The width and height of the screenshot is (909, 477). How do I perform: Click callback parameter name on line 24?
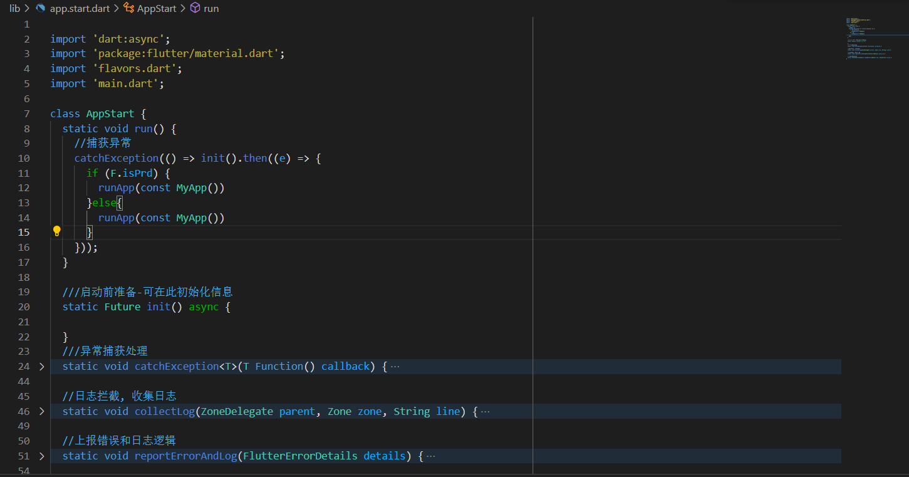[x=345, y=367]
